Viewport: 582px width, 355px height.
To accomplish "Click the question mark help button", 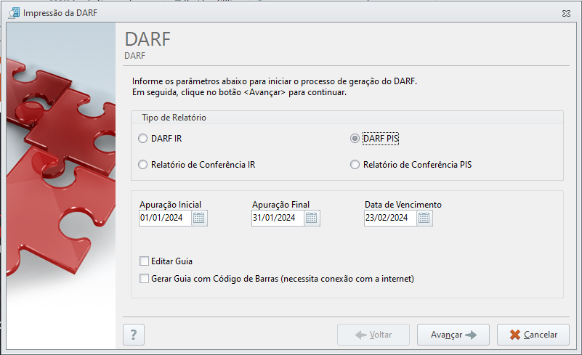I will 134,335.
